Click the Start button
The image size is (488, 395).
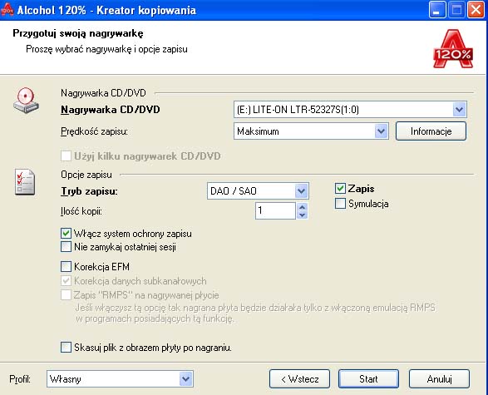[x=368, y=379]
